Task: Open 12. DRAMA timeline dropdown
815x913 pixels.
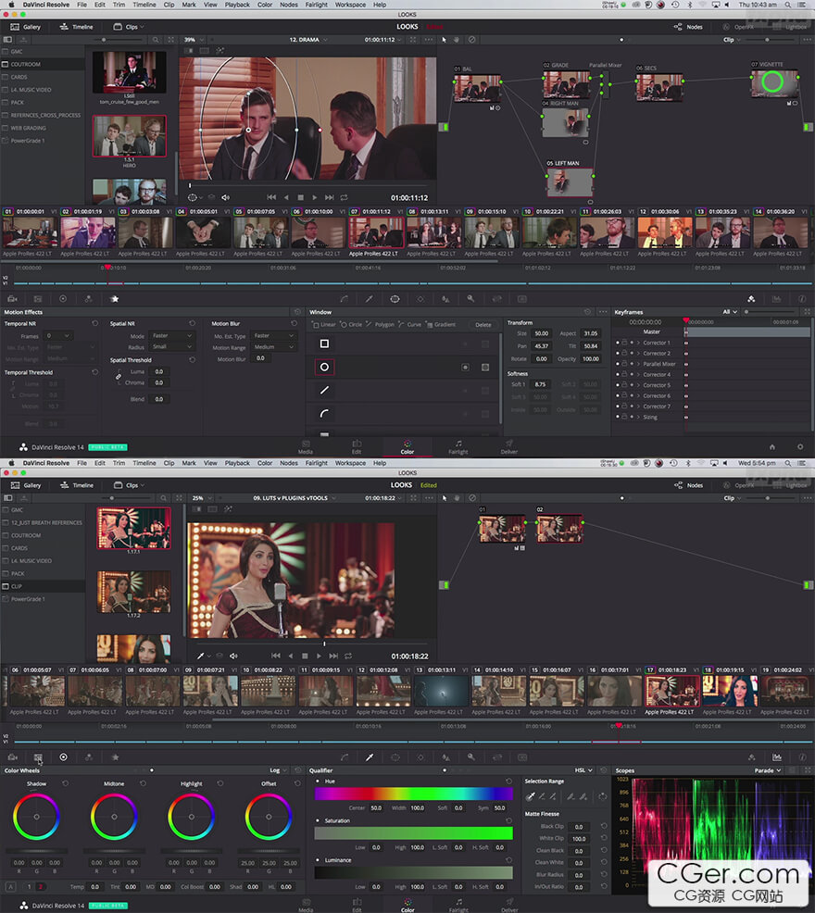Action: [x=308, y=40]
